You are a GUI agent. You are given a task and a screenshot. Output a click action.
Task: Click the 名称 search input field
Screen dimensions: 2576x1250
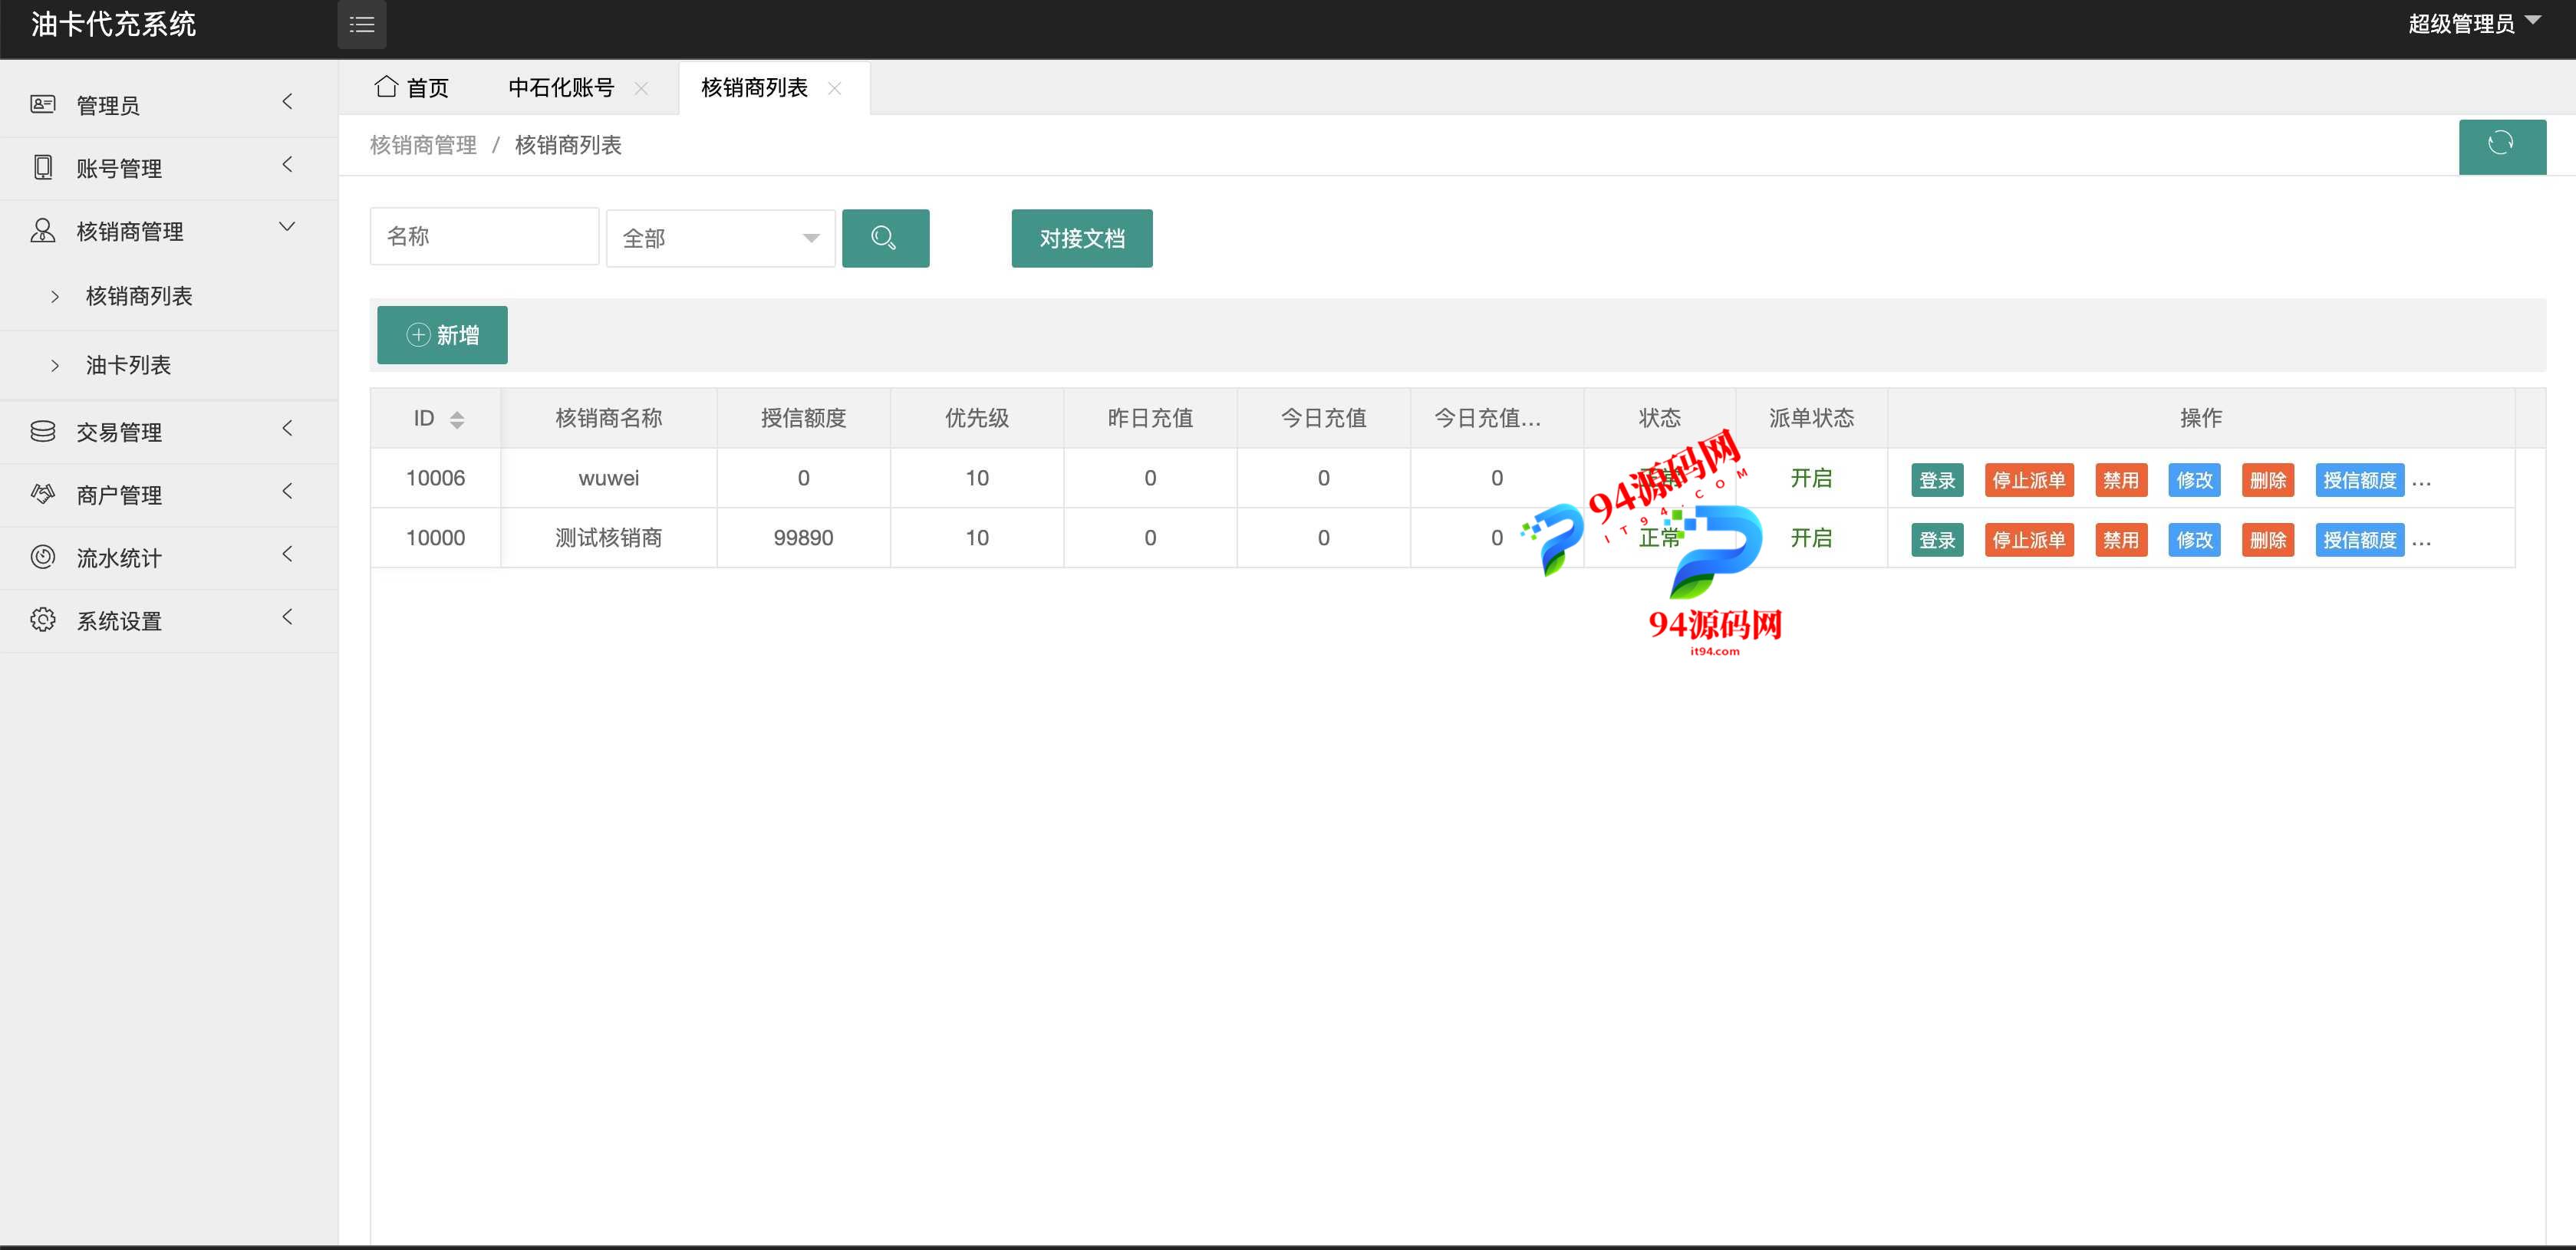coord(484,236)
